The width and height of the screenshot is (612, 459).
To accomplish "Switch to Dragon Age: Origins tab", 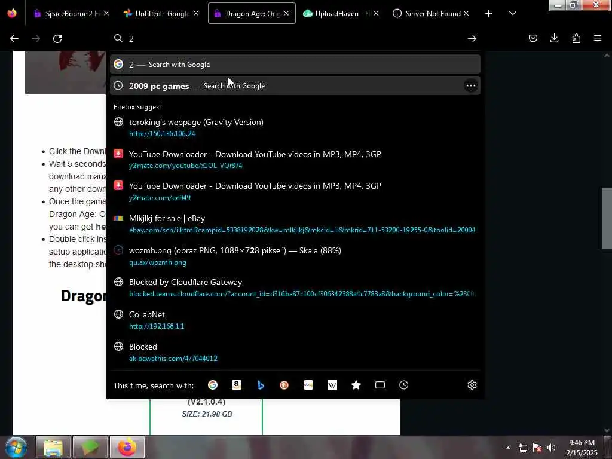I will (x=252, y=13).
